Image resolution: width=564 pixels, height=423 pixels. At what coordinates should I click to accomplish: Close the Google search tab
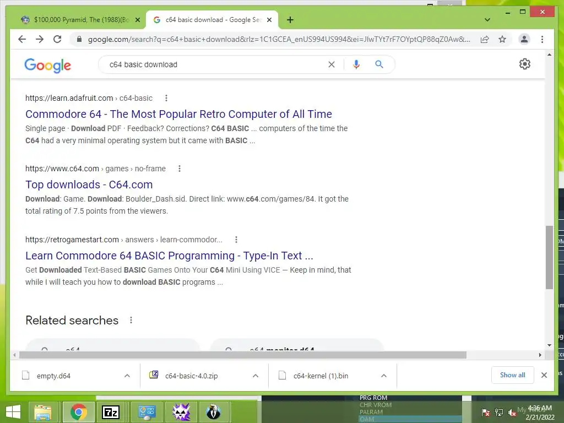[269, 20]
